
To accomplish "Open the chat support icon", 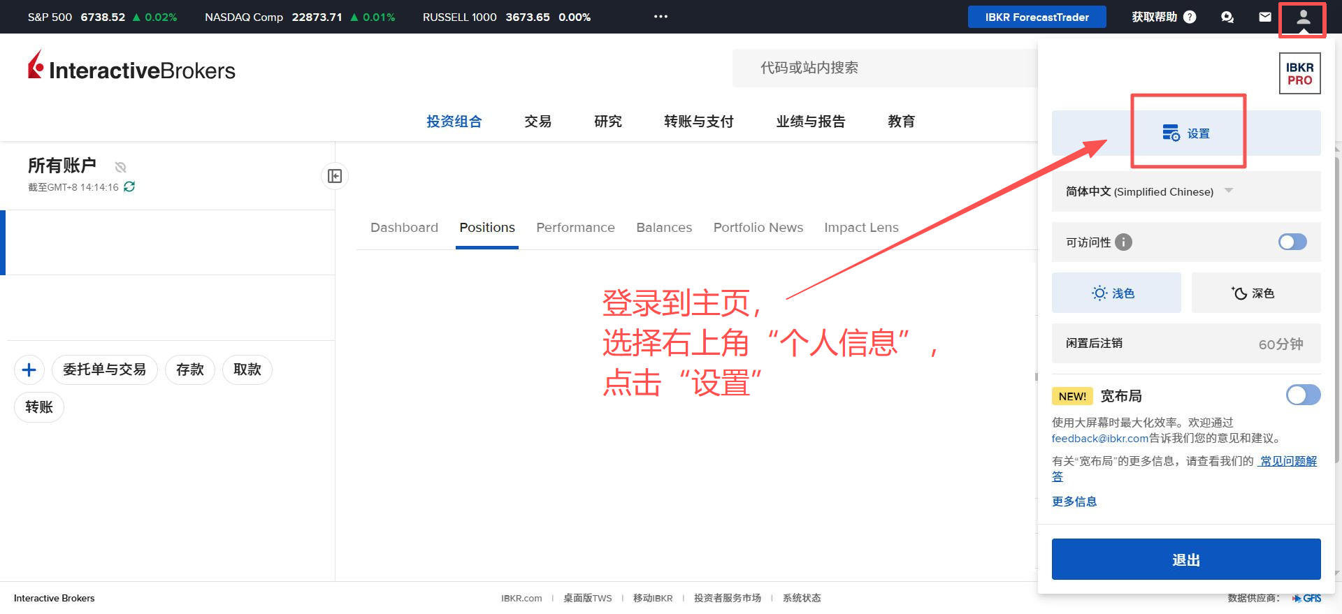I will 1227,17.
